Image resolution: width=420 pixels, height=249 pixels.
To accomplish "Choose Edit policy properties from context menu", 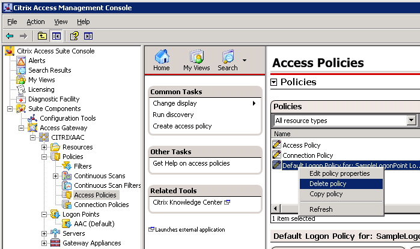I will [x=341, y=173].
